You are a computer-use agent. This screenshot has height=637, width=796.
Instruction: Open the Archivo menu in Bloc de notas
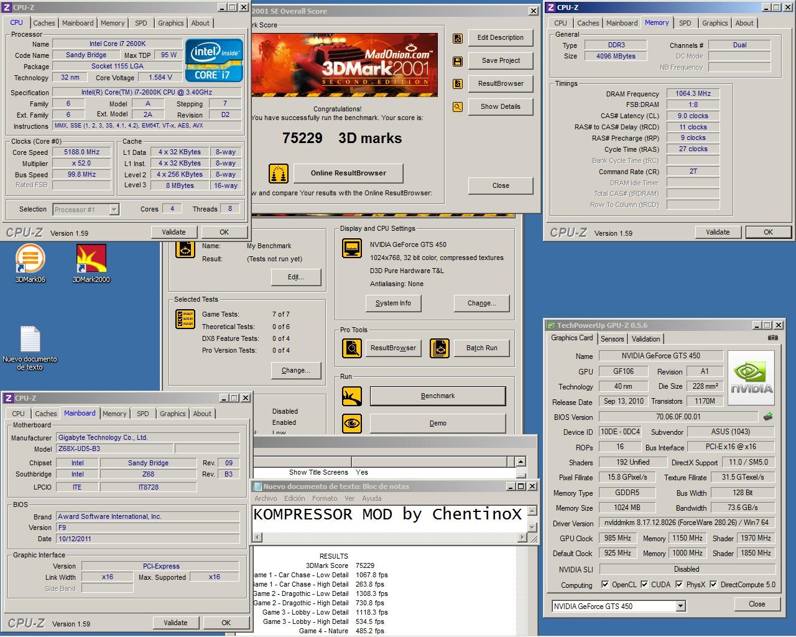coord(266,498)
